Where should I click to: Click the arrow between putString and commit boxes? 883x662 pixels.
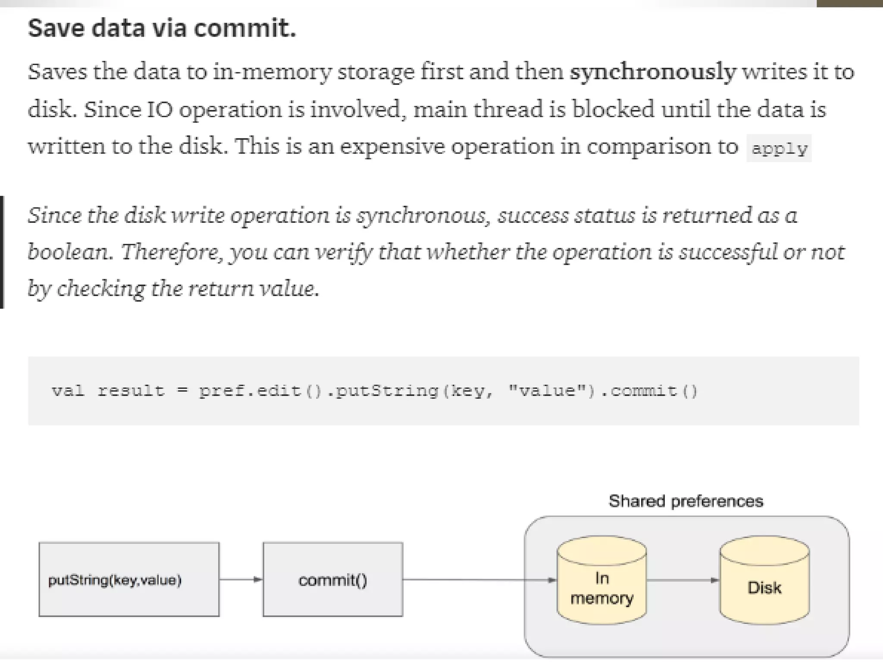241,580
